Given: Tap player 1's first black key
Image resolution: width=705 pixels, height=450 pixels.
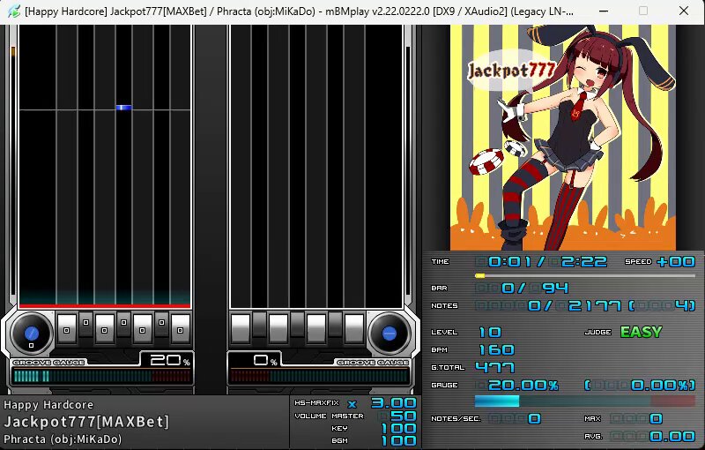Looking at the screenshot, I should coord(85,324).
